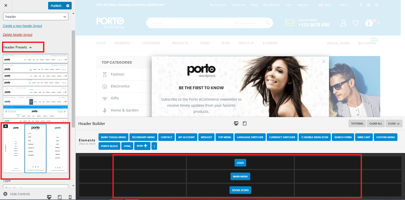
Task: Click the Instagram icon in top bar
Action: [377, 5]
